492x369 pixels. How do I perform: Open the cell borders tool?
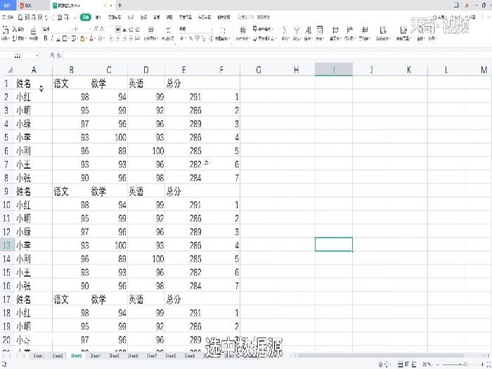click(x=65, y=39)
